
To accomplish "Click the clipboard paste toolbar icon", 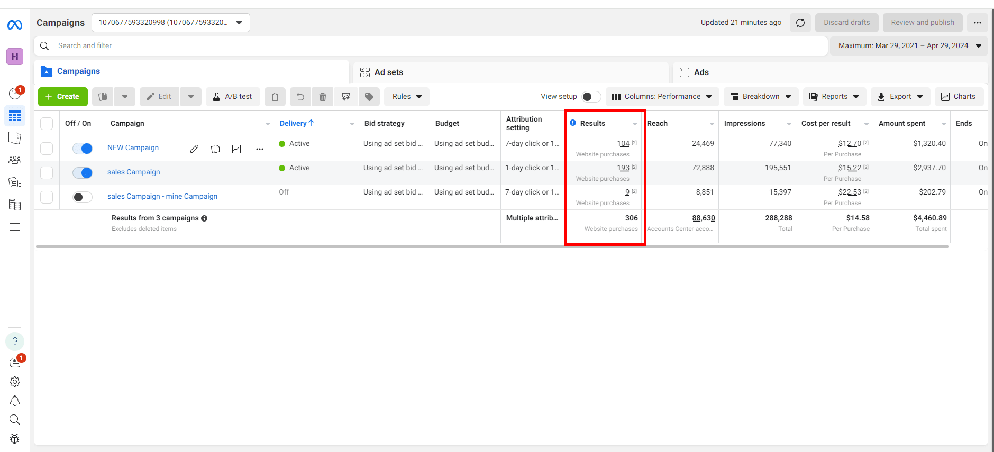I will [x=275, y=97].
